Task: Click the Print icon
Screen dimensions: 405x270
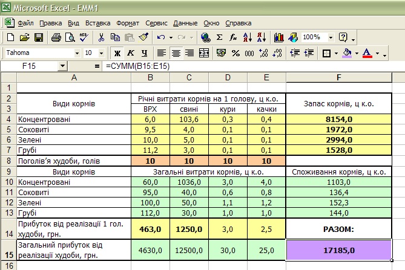Action: [x=56, y=37]
